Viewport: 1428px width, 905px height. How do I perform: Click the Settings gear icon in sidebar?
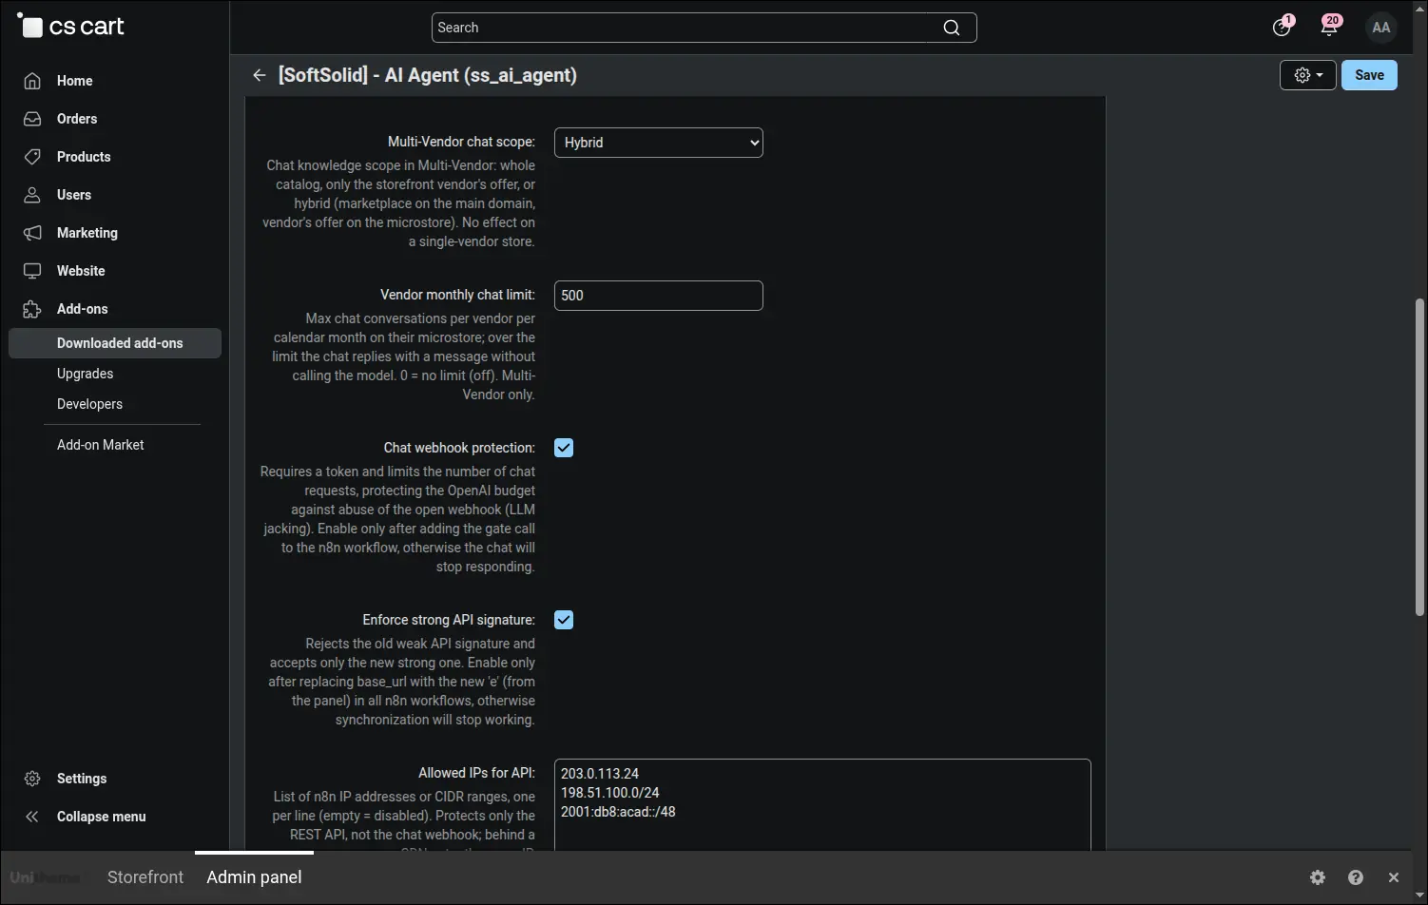coord(32,779)
